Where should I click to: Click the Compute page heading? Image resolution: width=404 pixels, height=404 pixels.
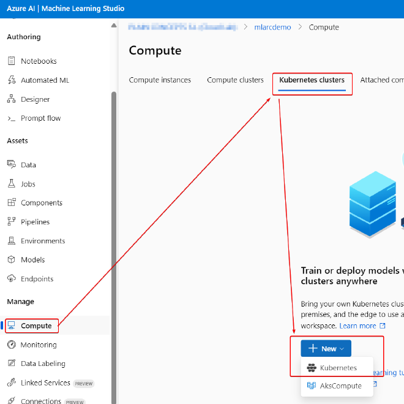pyautogui.click(x=155, y=50)
